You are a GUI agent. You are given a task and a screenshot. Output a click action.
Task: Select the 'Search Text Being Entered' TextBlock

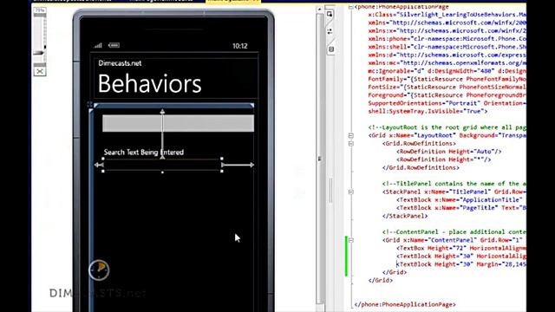click(144, 153)
